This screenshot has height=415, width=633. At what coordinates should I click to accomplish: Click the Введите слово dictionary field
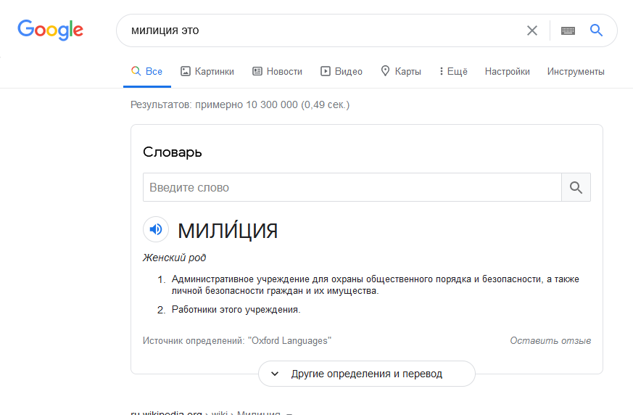coord(352,187)
